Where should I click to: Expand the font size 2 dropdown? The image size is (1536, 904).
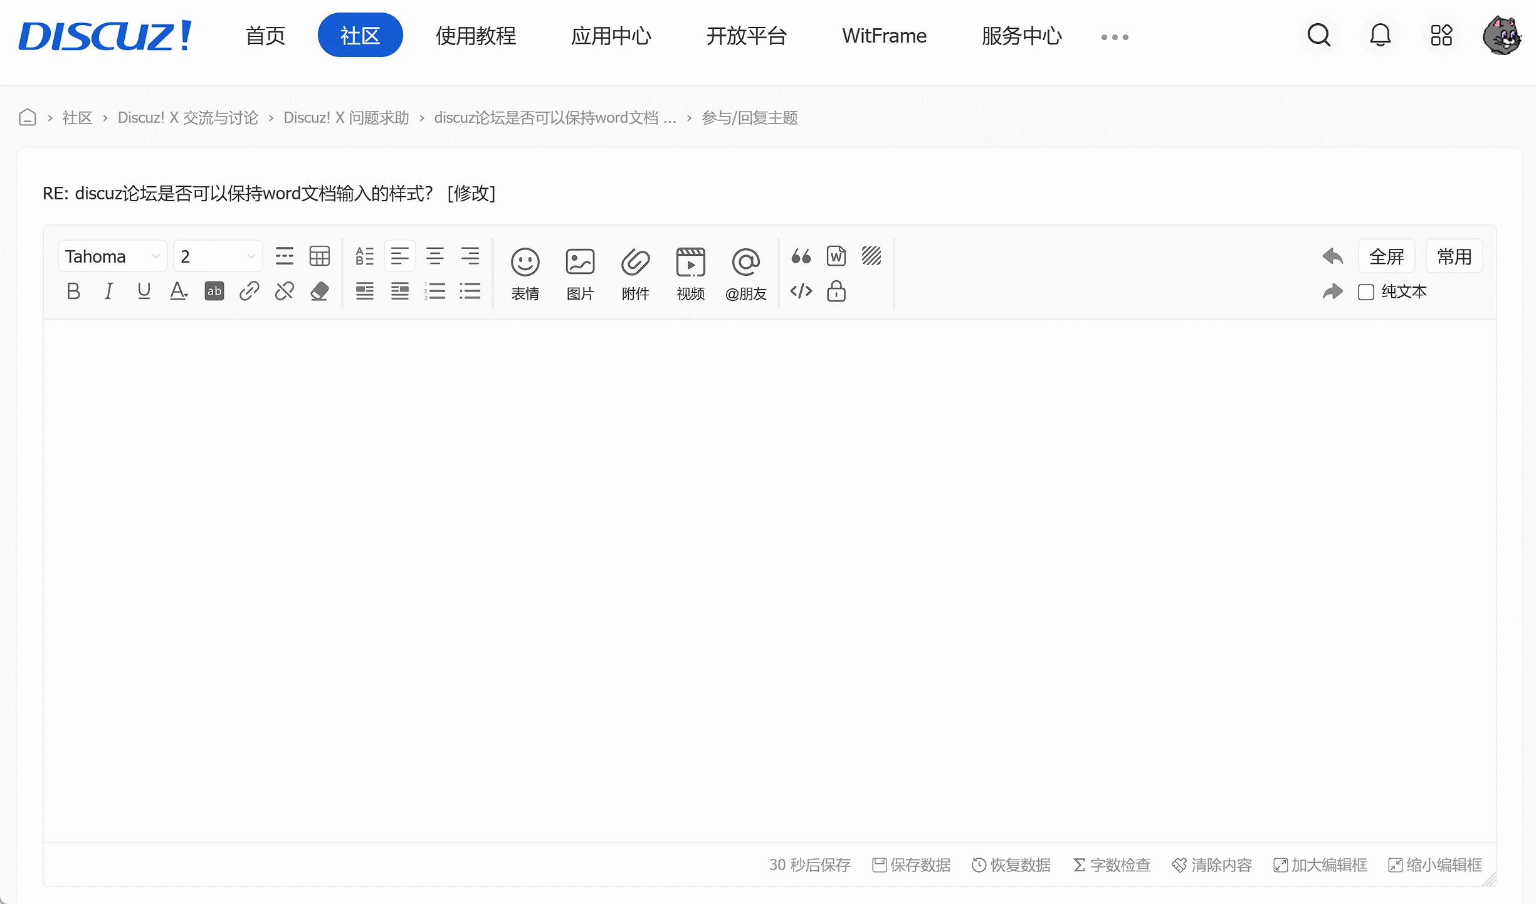(218, 256)
